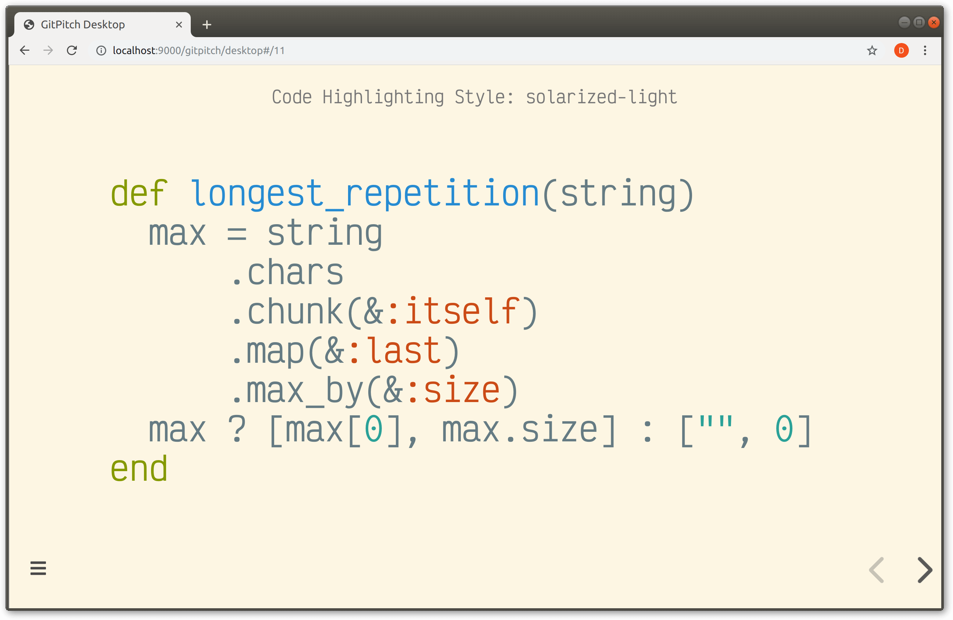Reload the page
Viewport: 953px width, 620px height.
[x=72, y=50]
